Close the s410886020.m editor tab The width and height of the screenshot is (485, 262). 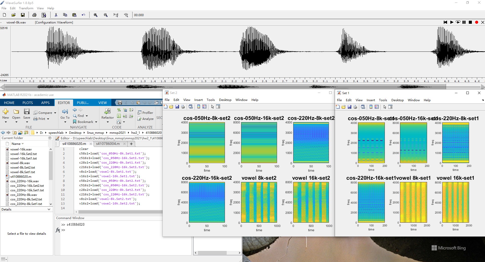point(91,144)
